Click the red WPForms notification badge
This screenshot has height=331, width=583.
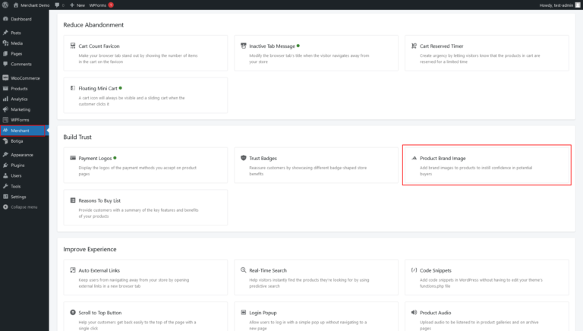[x=111, y=5]
